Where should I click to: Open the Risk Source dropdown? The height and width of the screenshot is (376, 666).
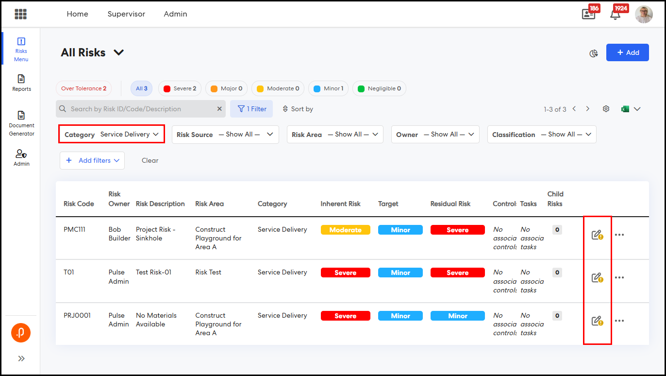point(225,135)
